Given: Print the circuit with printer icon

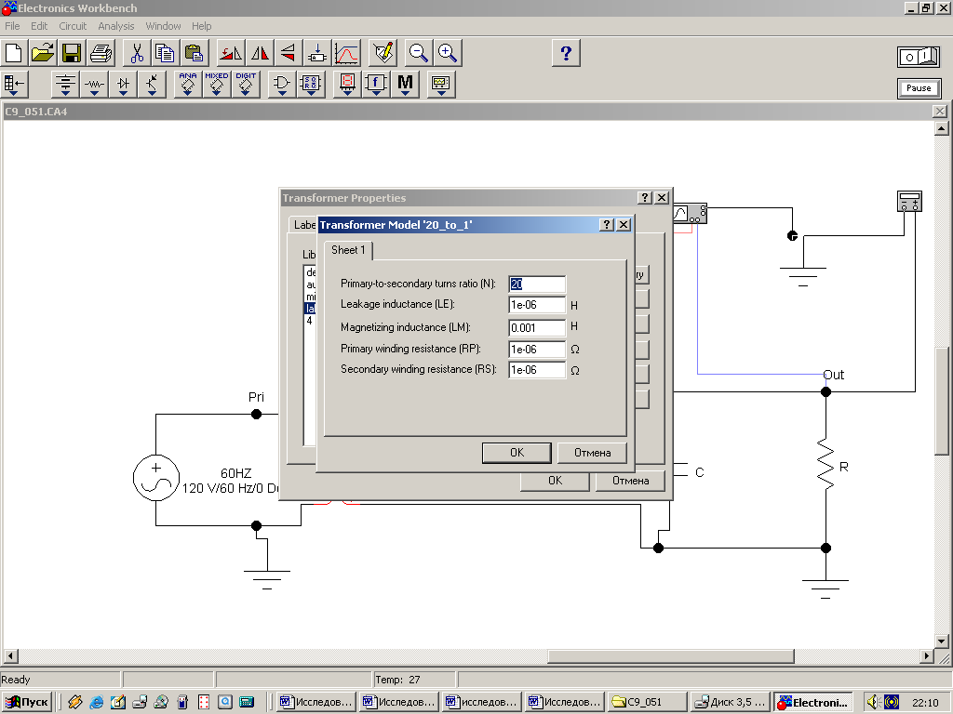Looking at the screenshot, I should [x=101, y=53].
